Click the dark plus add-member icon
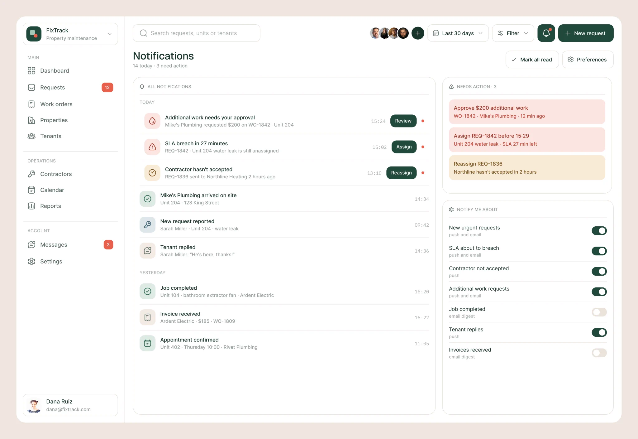 pos(418,33)
